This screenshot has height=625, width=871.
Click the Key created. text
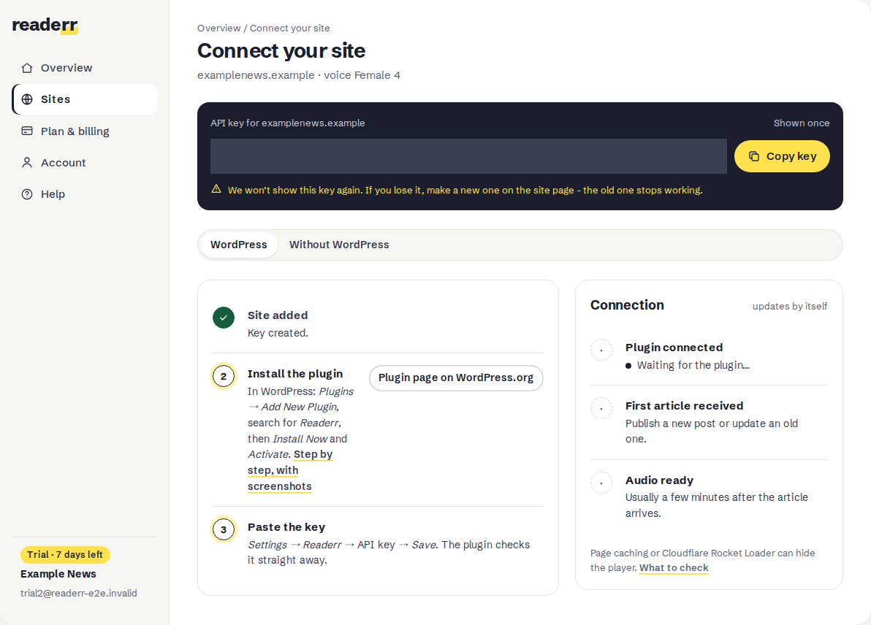click(278, 333)
